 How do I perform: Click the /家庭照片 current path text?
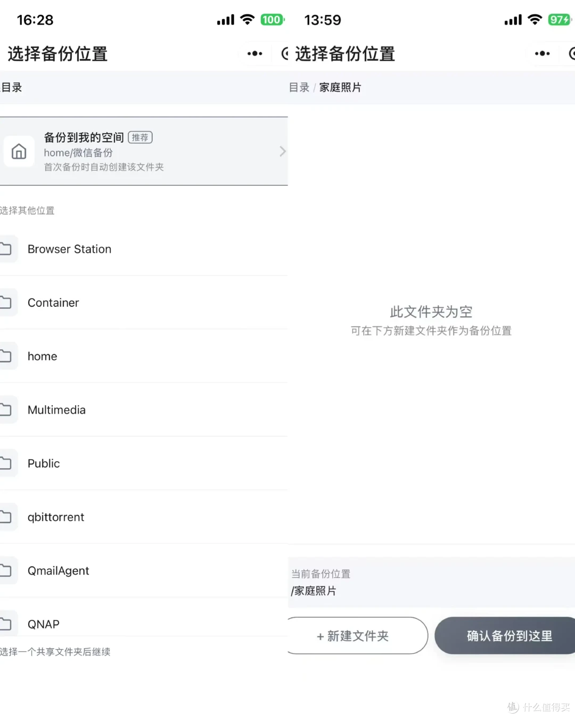[314, 591]
